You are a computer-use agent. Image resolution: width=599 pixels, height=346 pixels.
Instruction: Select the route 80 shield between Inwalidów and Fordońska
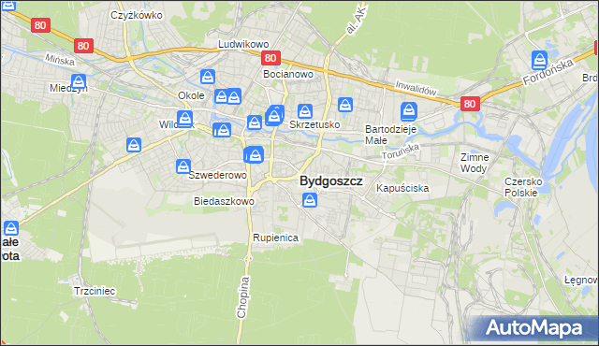470,104
